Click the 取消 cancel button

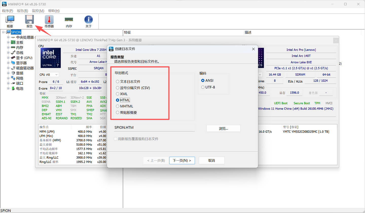click(212, 160)
